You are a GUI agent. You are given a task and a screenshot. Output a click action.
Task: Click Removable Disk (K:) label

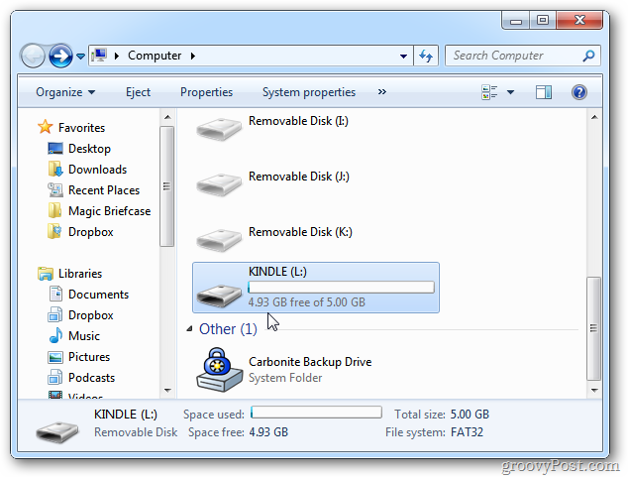[x=300, y=232]
